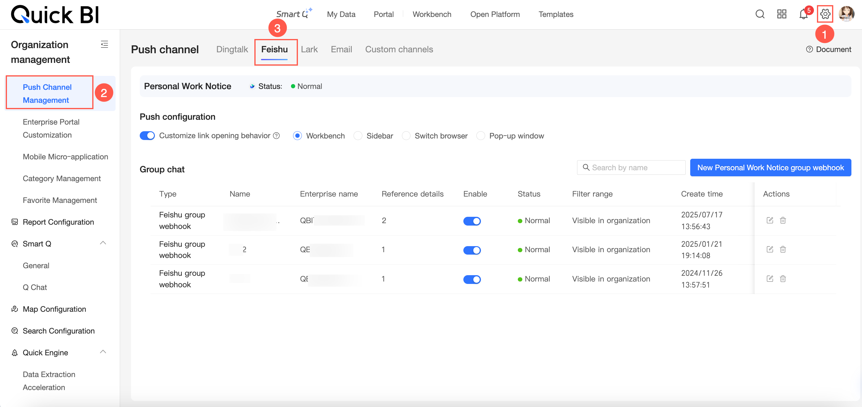Screen dimensions: 862x407
Task: Switch to the Custom channels tab
Action: coord(399,49)
